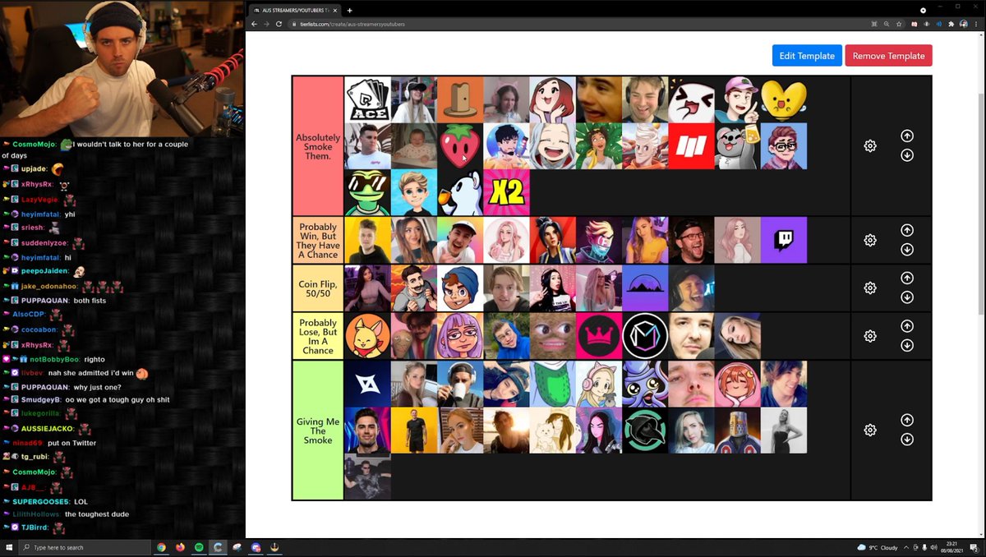Move Giving Me The Smoke tier down
986x557 pixels.
tap(907, 440)
